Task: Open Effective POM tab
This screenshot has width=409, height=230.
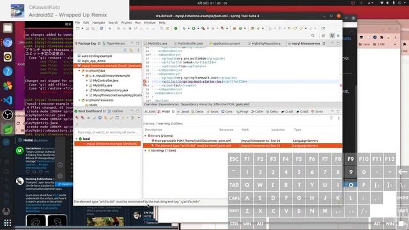Action: pyautogui.click(x=224, y=104)
